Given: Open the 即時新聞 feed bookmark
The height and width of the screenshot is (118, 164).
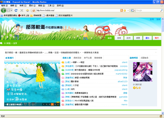Looking at the screenshot, I should pyautogui.click(x=36, y=16).
